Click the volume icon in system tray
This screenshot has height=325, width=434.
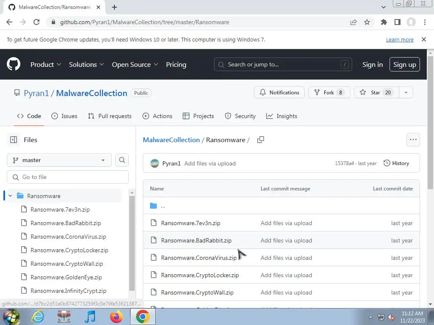[x=391, y=317]
